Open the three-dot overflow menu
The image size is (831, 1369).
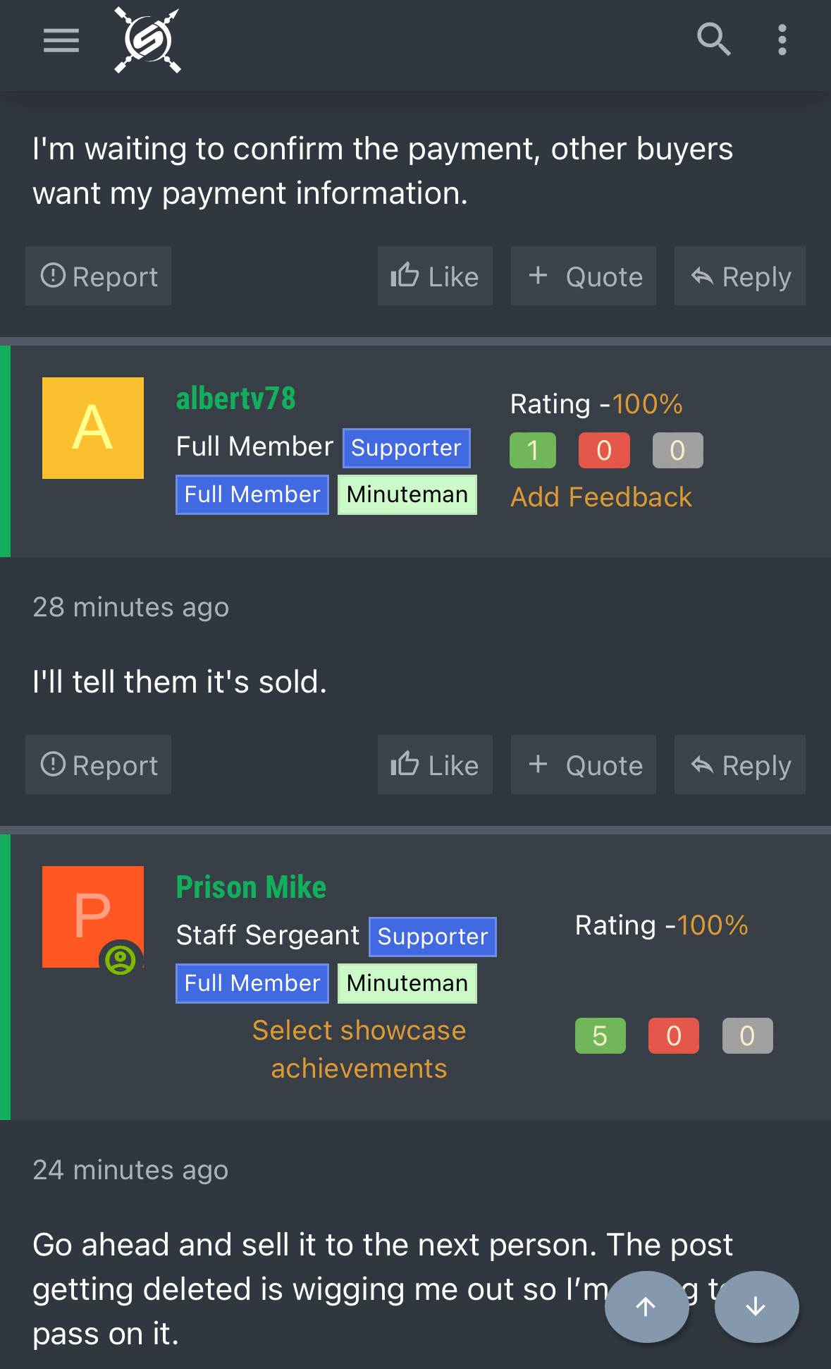(782, 39)
